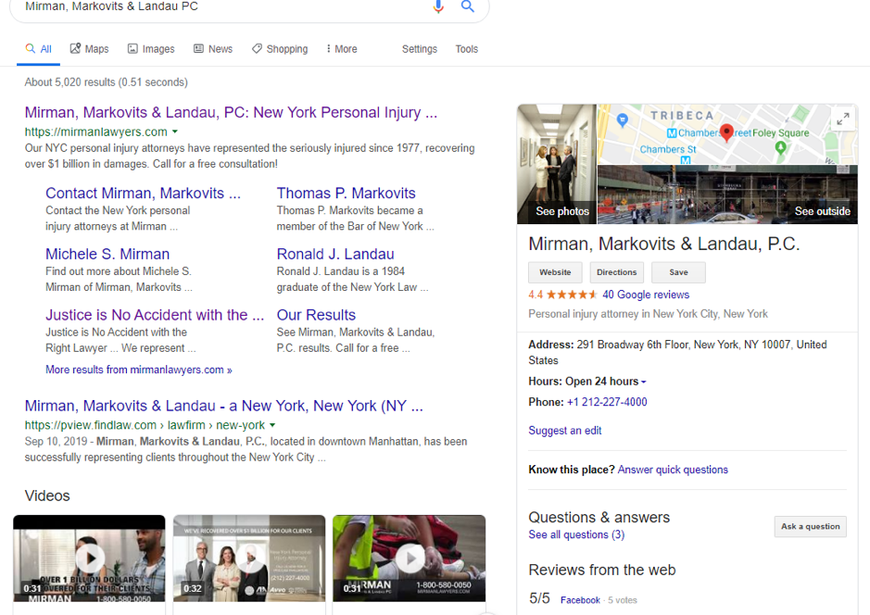870x615 pixels.
Task: Switch to the Maps tab
Action: pyautogui.click(x=89, y=49)
